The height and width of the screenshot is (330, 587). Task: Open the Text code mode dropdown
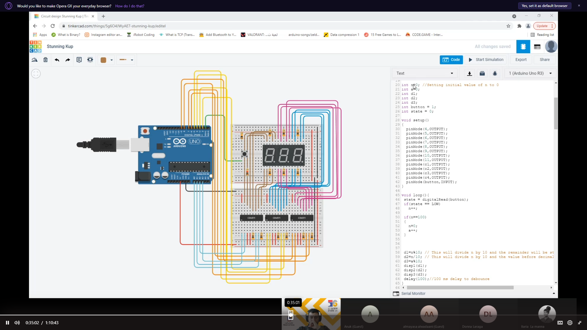pyautogui.click(x=425, y=73)
